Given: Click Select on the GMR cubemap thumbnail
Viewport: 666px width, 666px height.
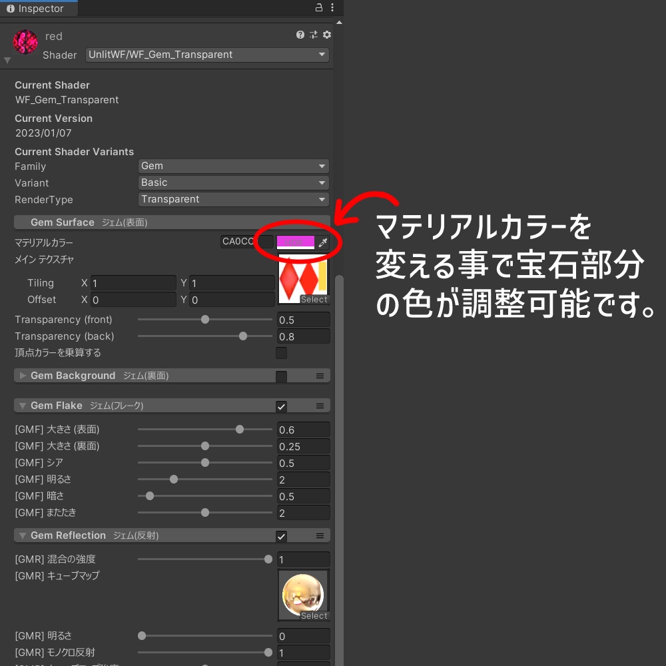Looking at the screenshot, I should point(314,616).
